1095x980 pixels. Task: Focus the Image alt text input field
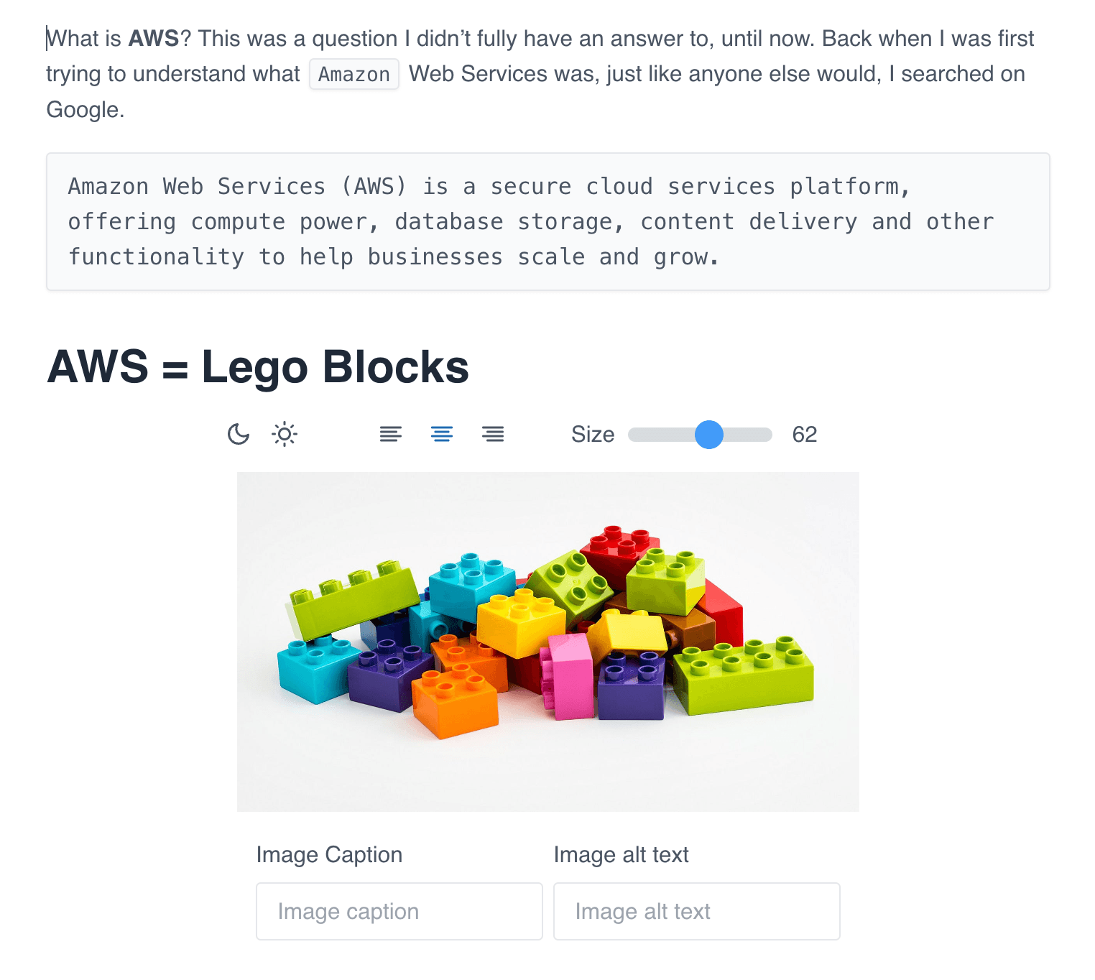[696, 911]
